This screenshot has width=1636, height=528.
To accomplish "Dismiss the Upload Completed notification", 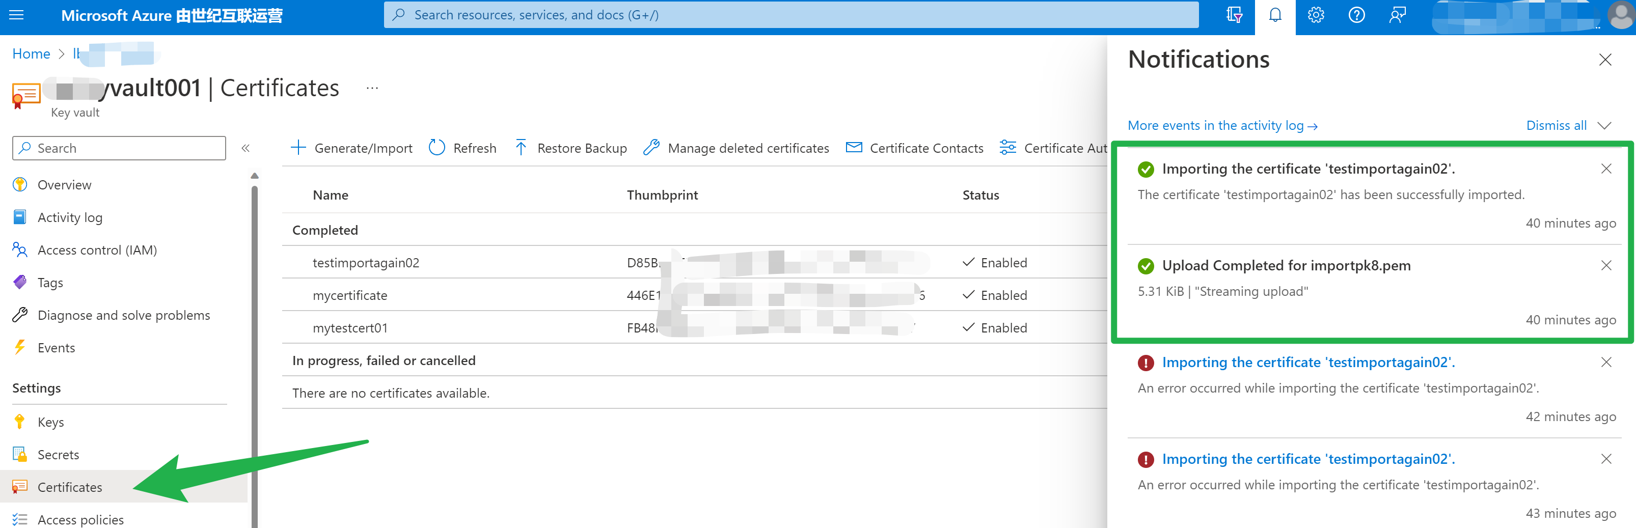I will (1605, 265).
